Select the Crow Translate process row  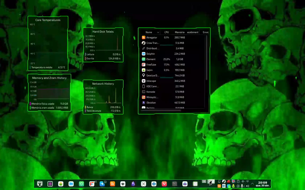tap(173, 43)
